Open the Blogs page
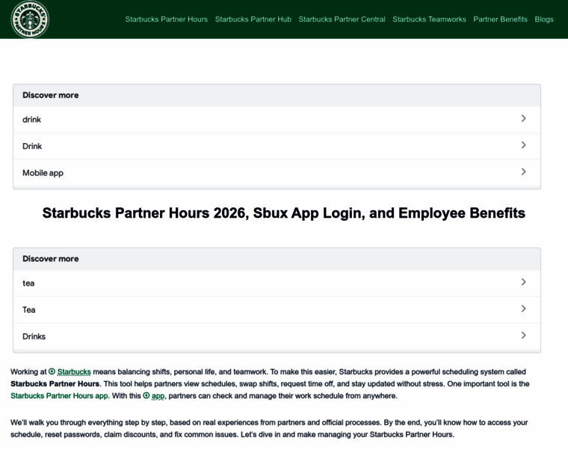The height and width of the screenshot is (449, 568). click(x=544, y=19)
